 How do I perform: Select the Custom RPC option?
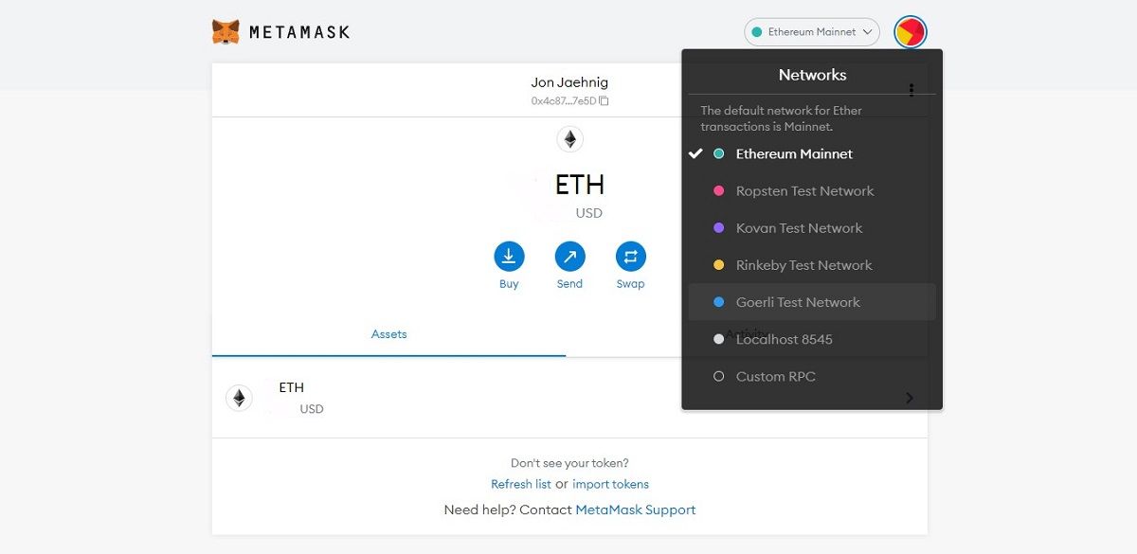(775, 376)
